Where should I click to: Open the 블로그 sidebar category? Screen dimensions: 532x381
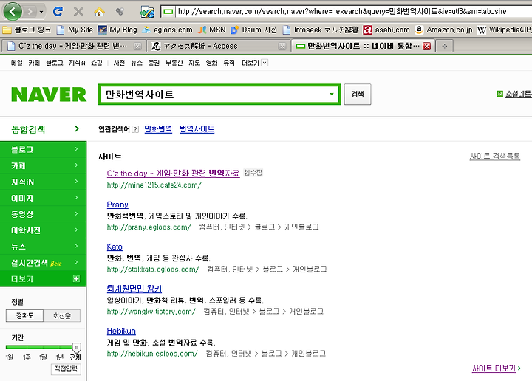coord(43,149)
